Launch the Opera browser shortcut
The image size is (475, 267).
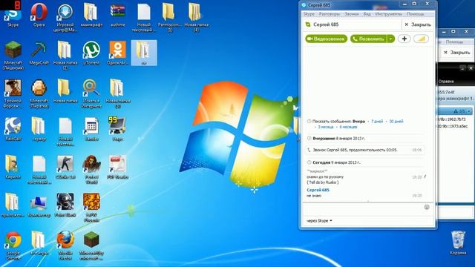pyautogui.click(x=39, y=16)
